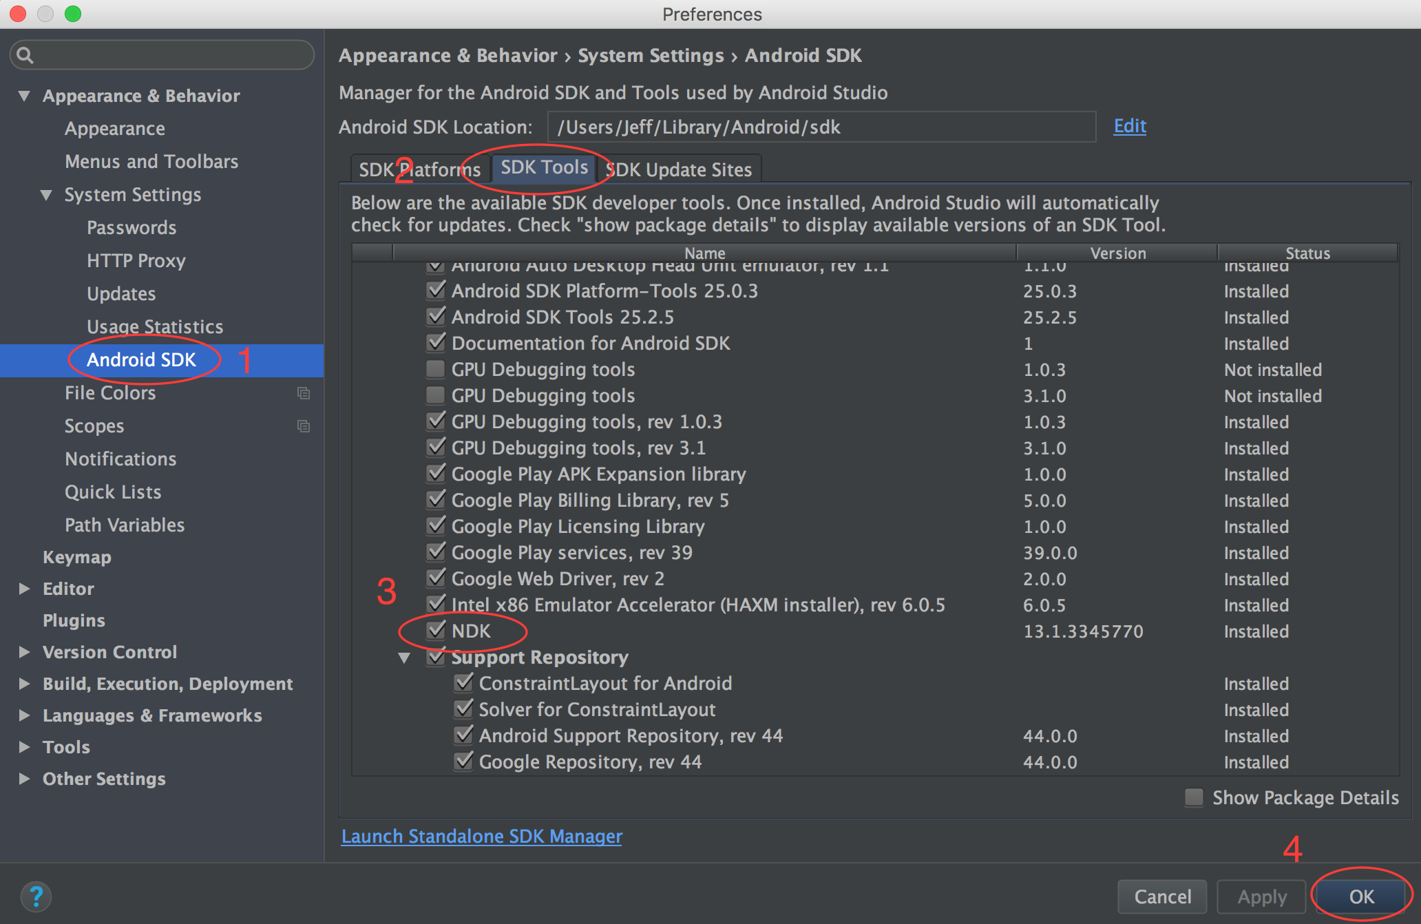1421x924 pixels.
Task: Sort by Status column header
Action: pos(1307,253)
